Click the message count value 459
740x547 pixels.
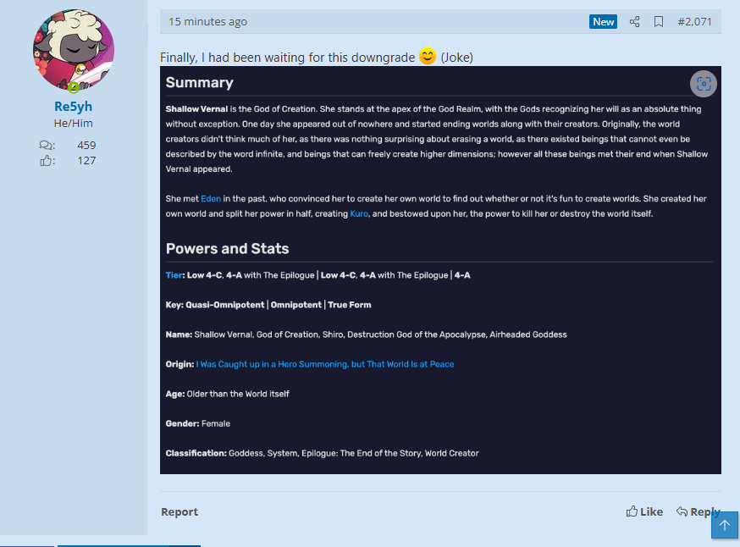click(86, 146)
